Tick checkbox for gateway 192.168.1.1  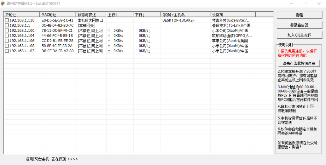(x=7, y=25)
